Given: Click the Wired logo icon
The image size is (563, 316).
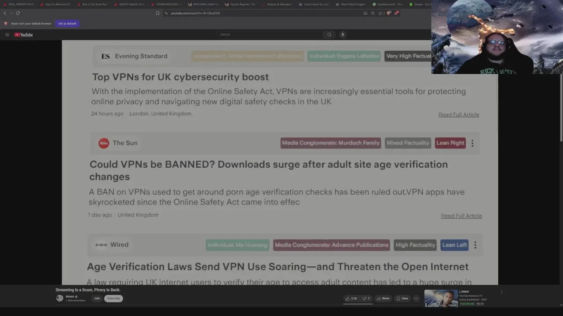Looking at the screenshot, I should point(101,245).
